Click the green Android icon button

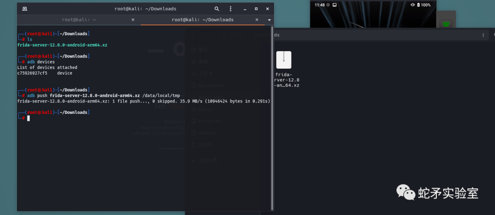(x=446, y=24)
